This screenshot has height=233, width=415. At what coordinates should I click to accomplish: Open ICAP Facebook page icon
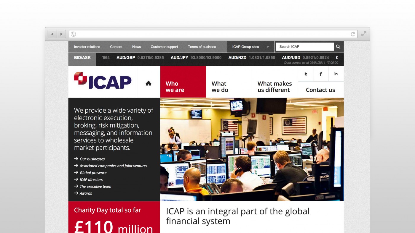[x=321, y=74]
